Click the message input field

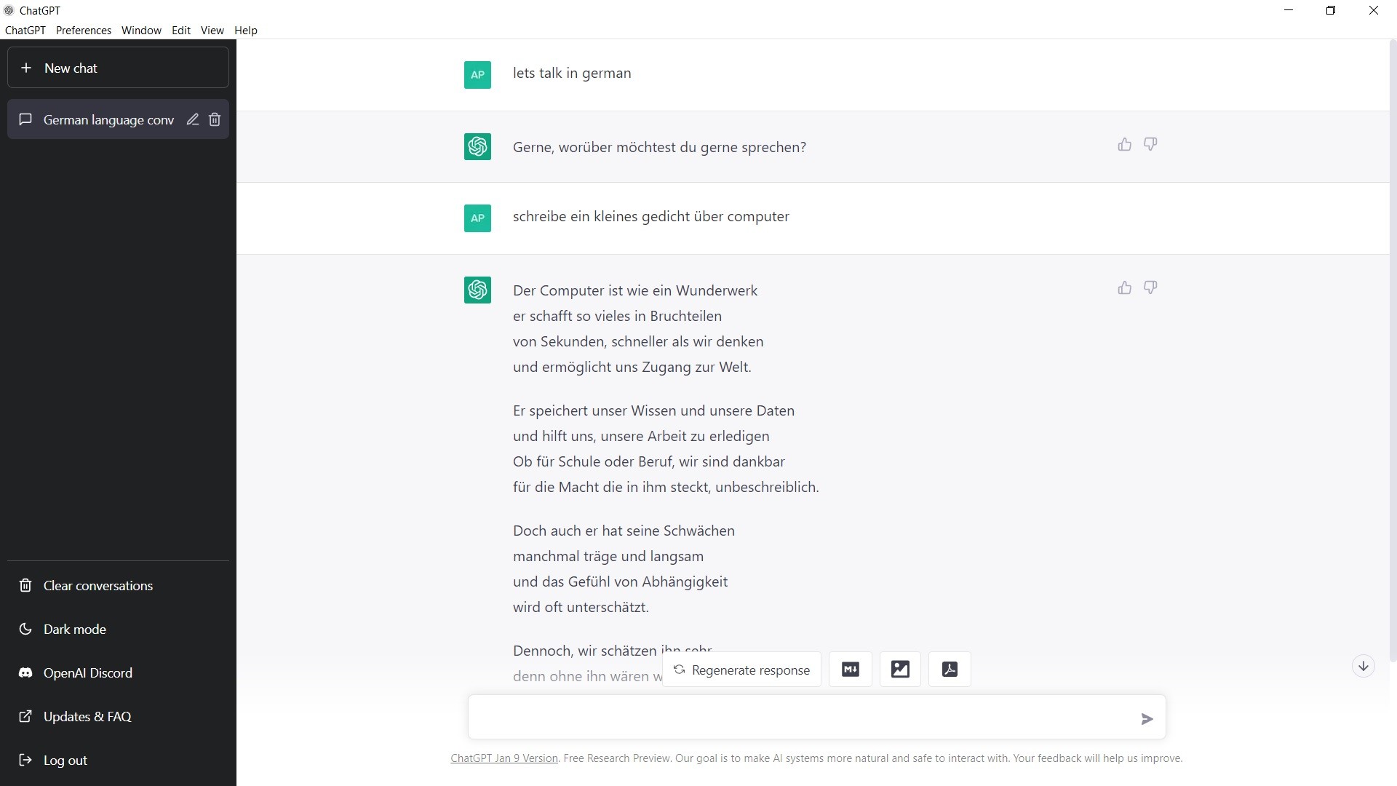click(x=807, y=716)
